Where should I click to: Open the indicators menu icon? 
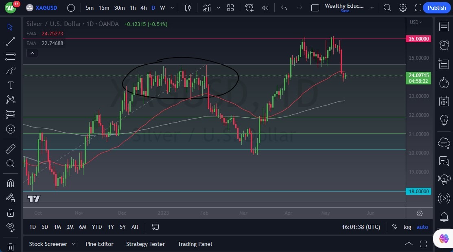coord(207,8)
